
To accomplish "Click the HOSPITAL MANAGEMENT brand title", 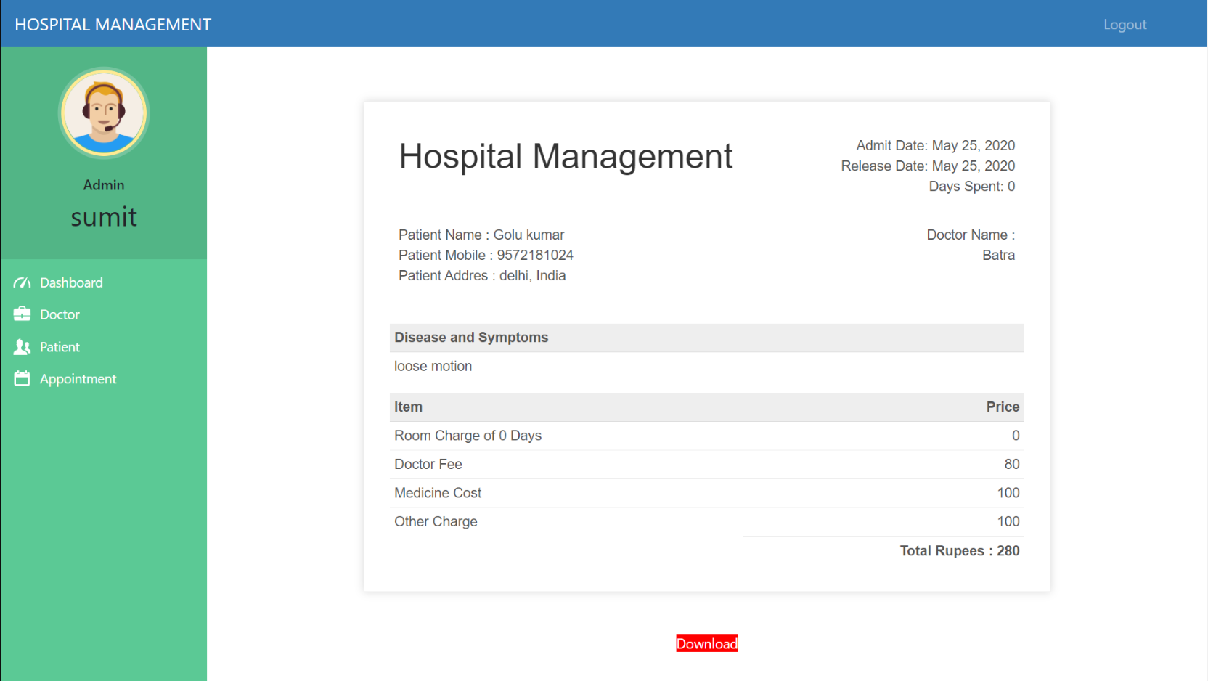I will (113, 25).
